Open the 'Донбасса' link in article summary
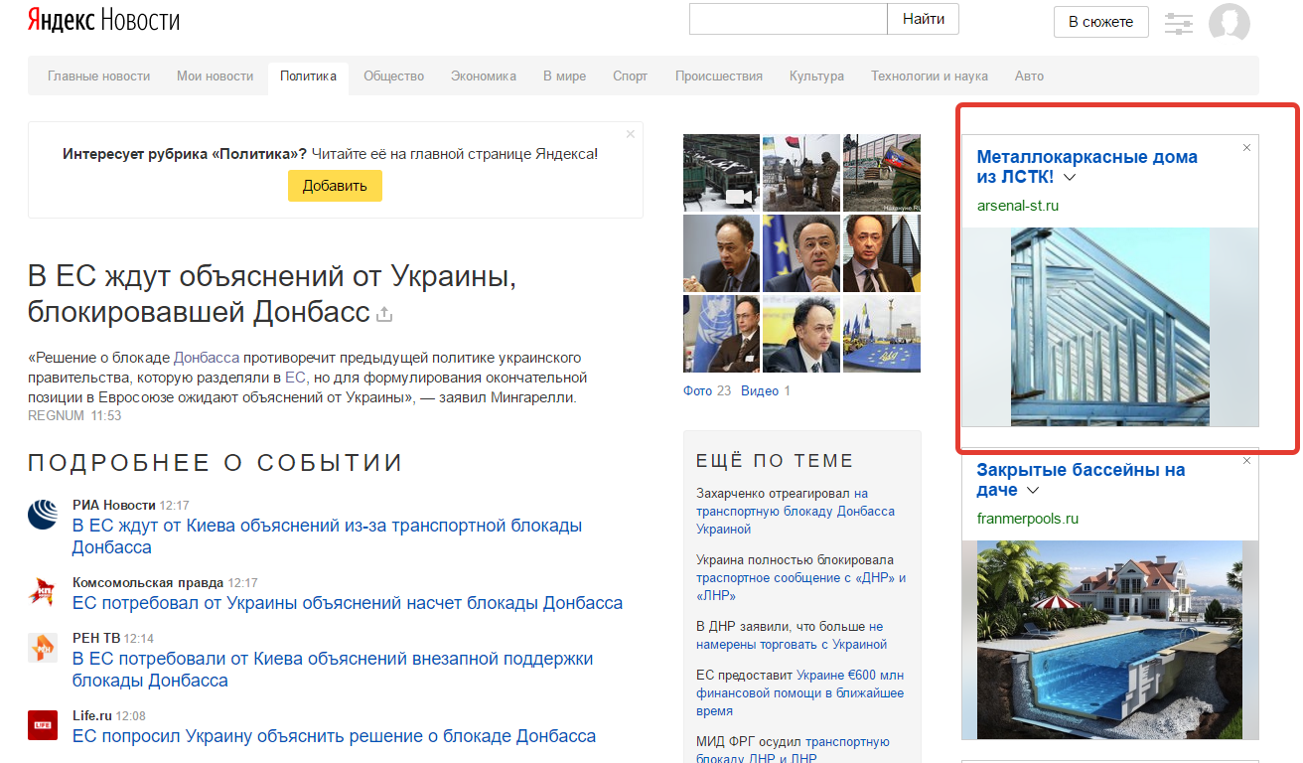 207,358
